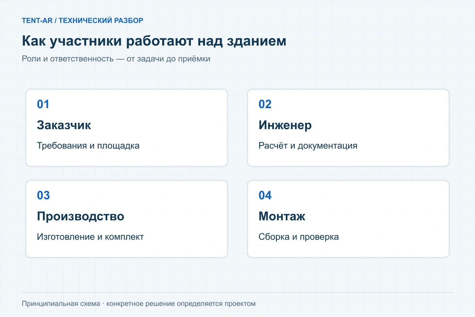Select the "Монтаж" card heading
This screenshot has height=317, width=475.
pyautogui.click(x=282, y=216)
